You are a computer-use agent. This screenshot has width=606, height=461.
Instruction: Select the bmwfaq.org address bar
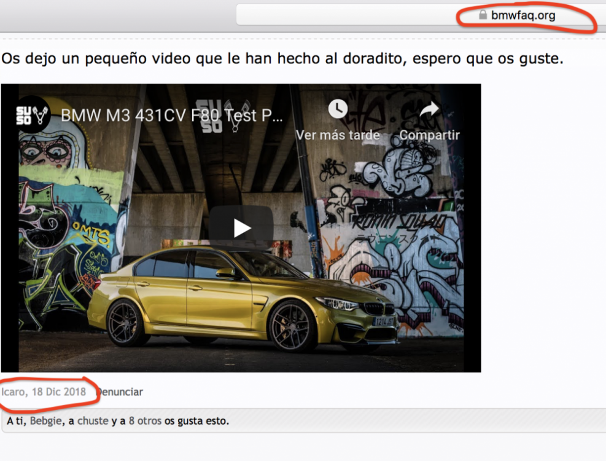pos(421,15)
